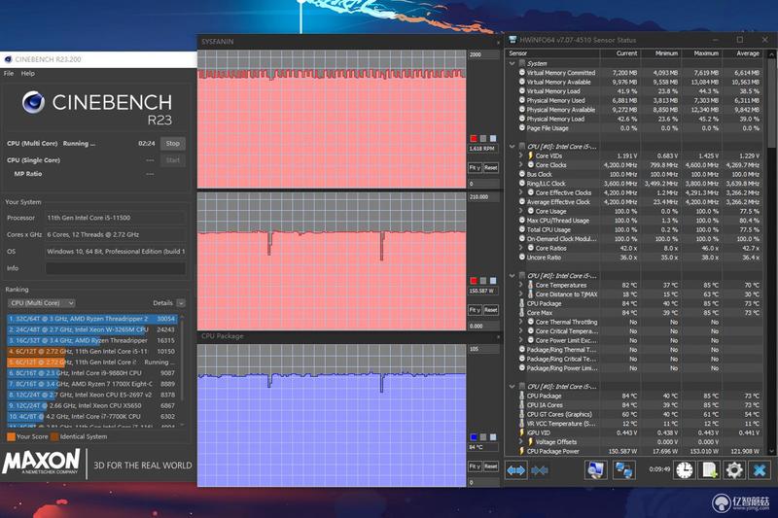Pick light blue swatch above 1,618 RPM

(493, 139)
